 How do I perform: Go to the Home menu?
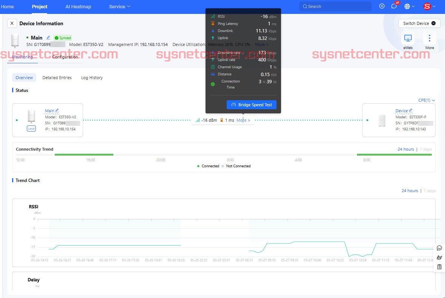[x=7, y=6]
